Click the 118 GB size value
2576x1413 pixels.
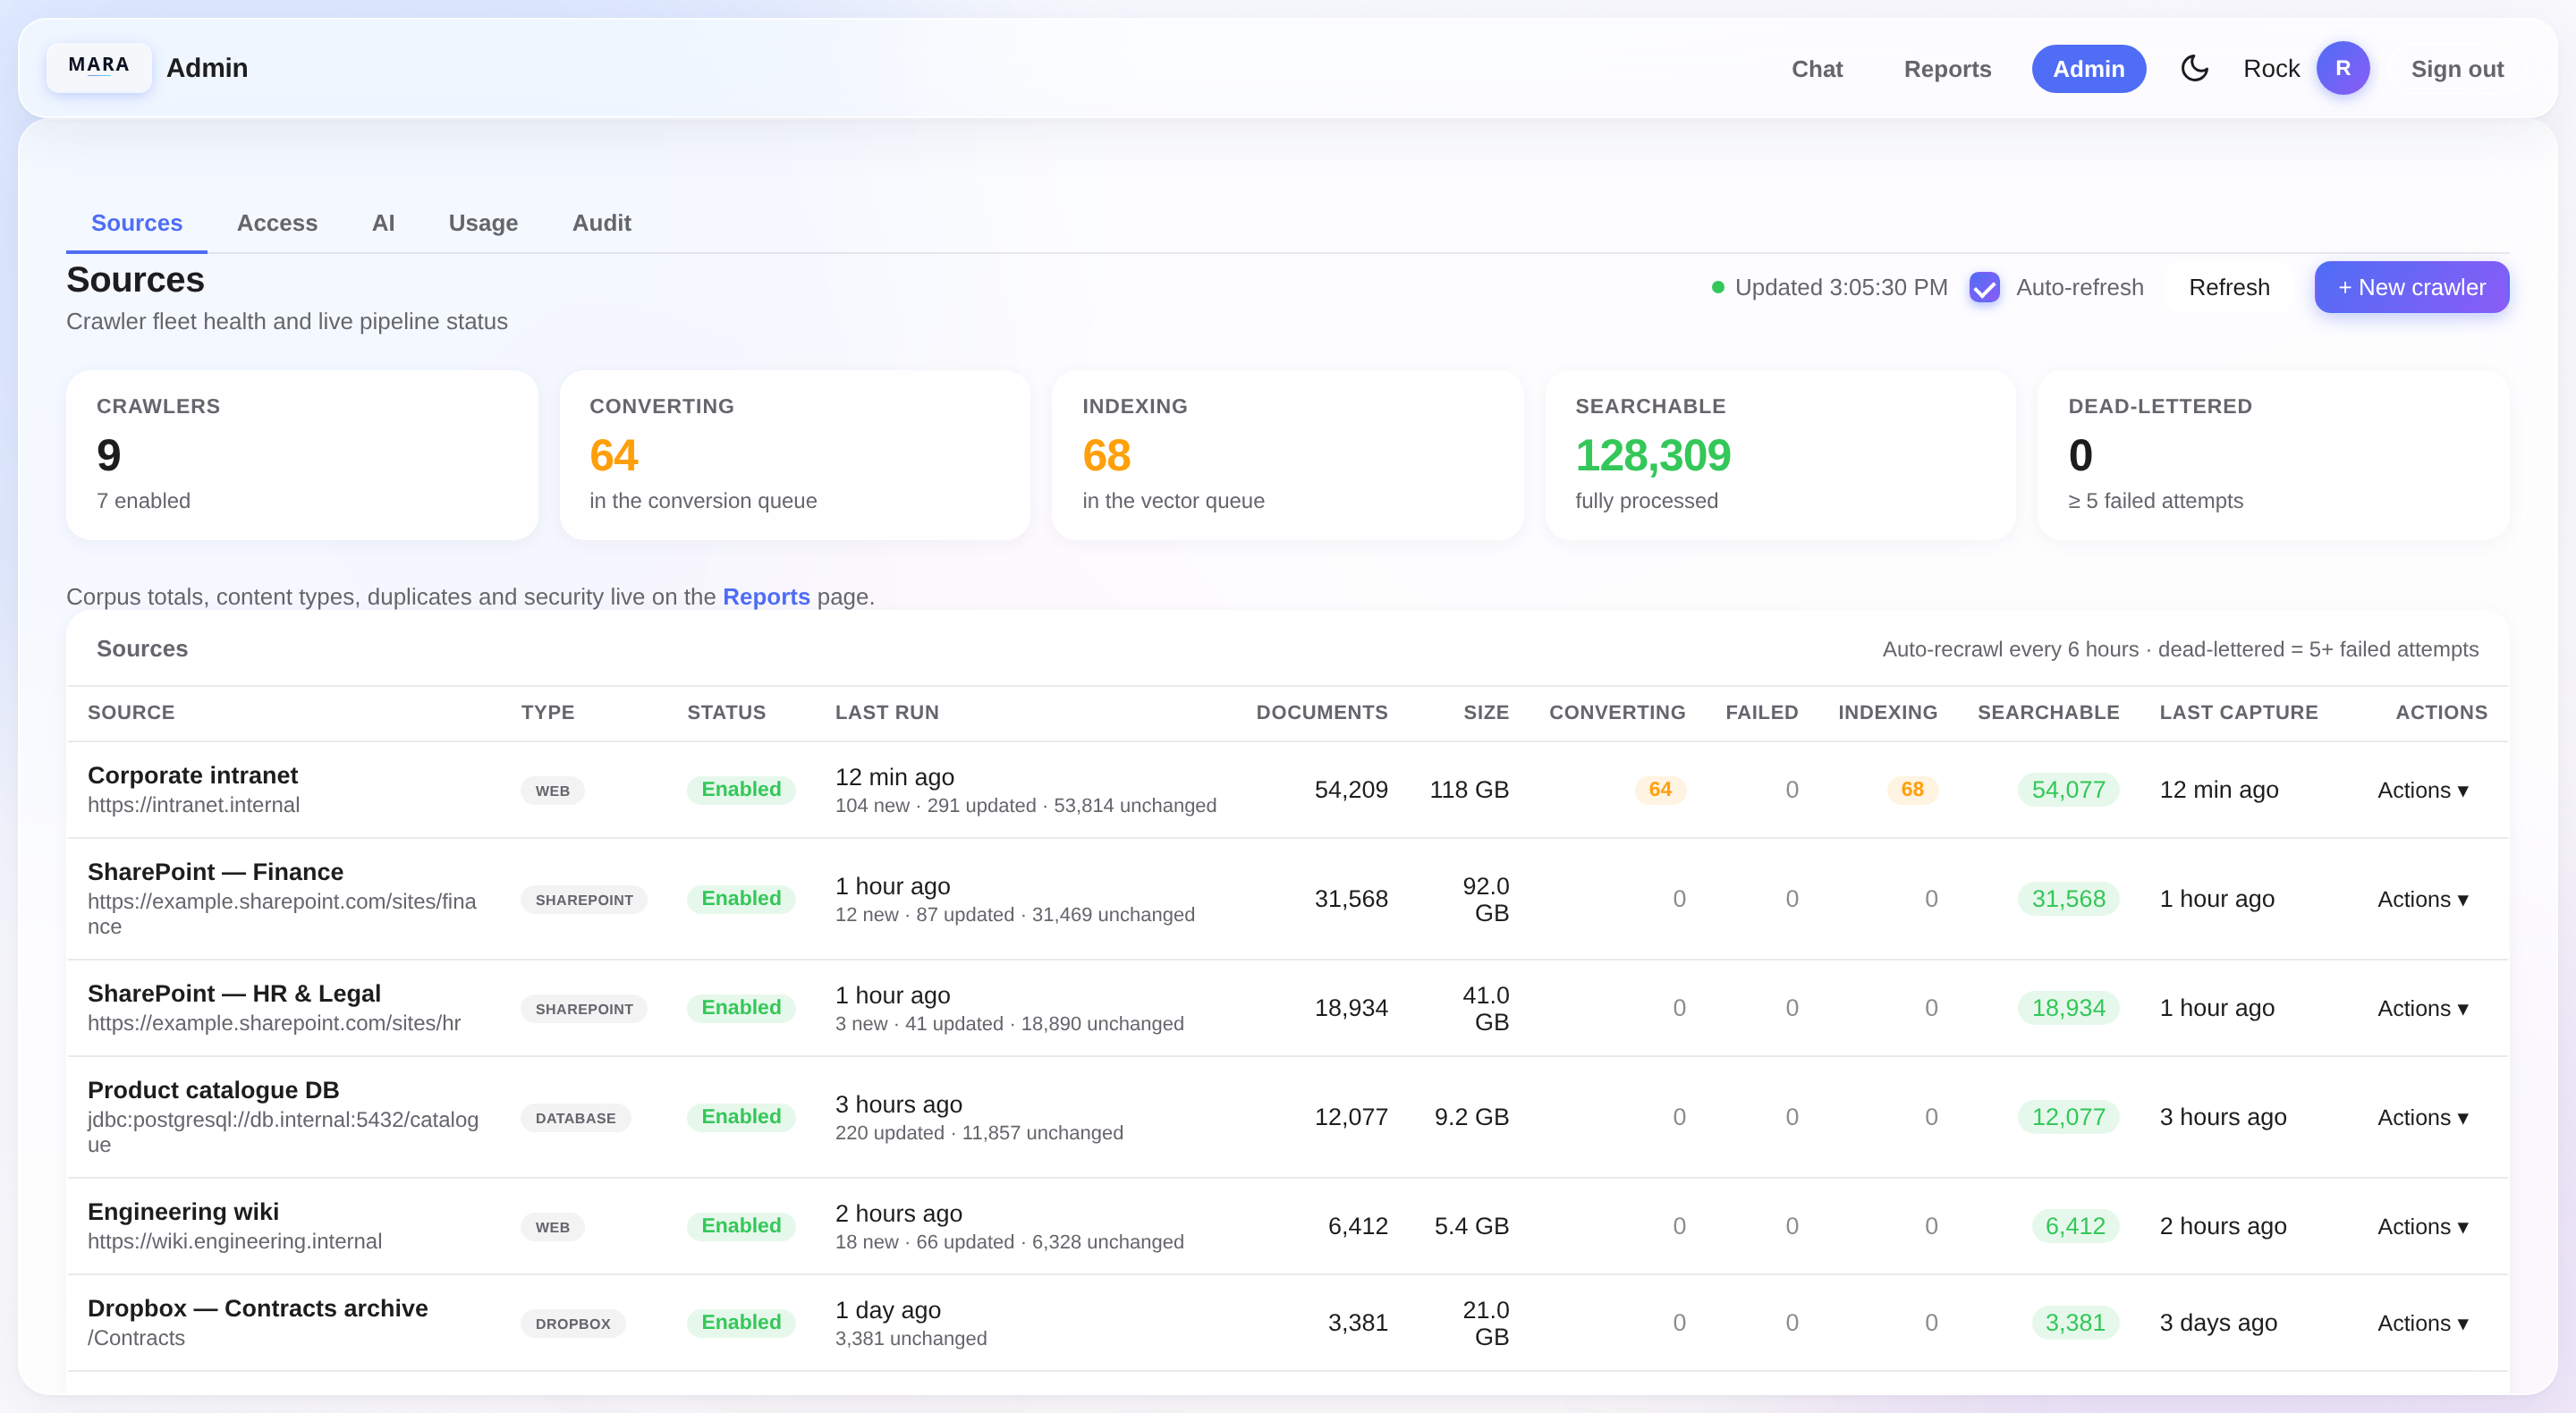pyautogui.click(x=1469, y=790)
